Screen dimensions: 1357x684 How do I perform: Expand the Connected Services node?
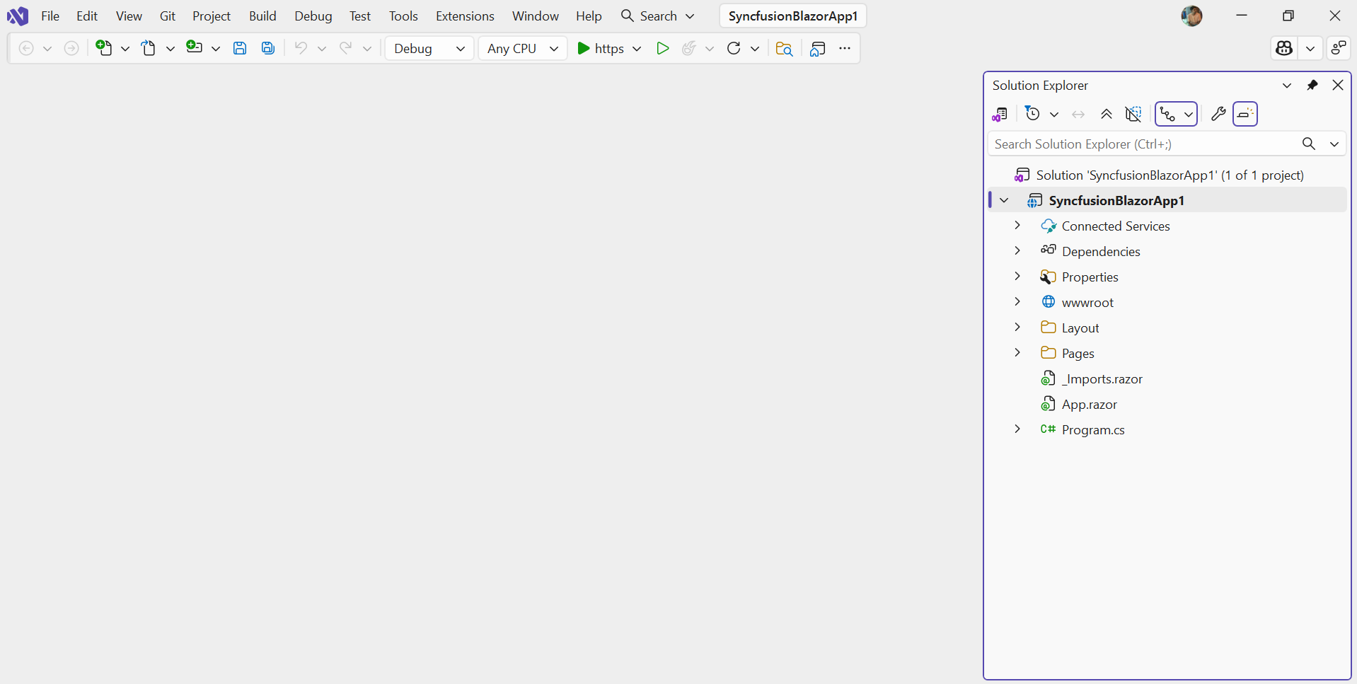tap(1017, 225)
